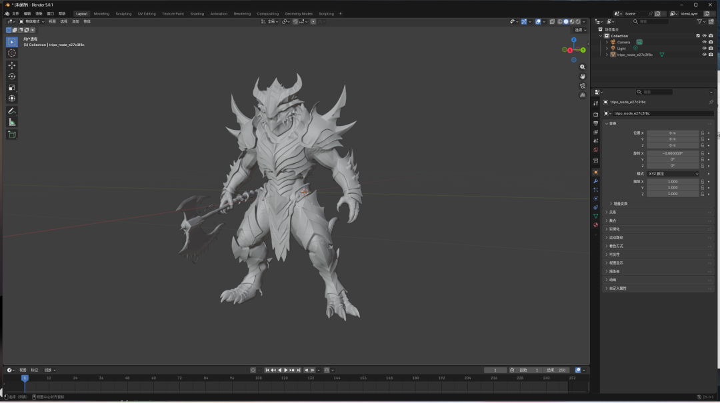Hide the Light object in the outliner
Image resolution: width=720 pixels, height=403 pixels.
tap(704, 48)
